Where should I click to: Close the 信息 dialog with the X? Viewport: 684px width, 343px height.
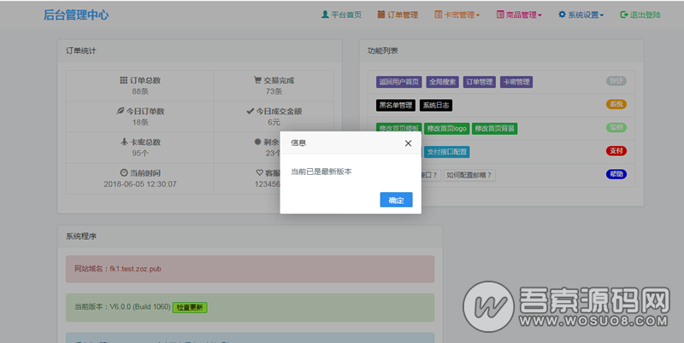click(408, 143)
